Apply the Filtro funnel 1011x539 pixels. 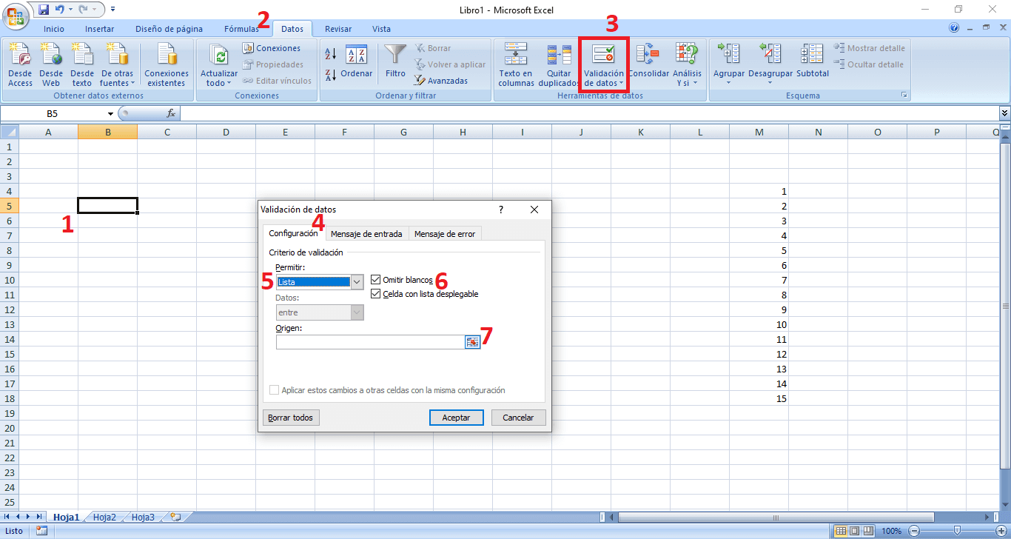[x=396, y=61]
